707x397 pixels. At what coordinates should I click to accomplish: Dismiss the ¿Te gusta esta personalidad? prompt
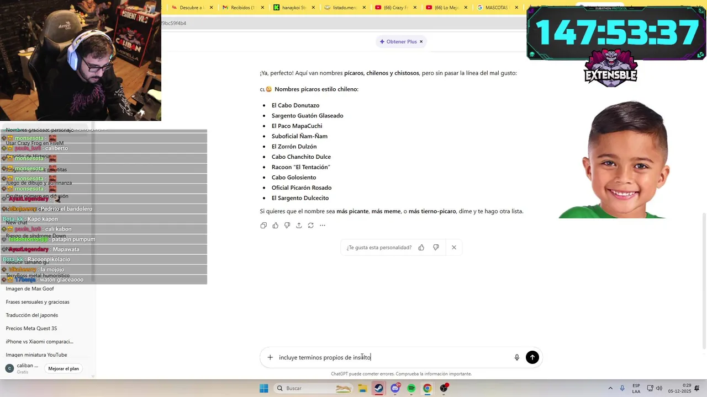[454, 248]
